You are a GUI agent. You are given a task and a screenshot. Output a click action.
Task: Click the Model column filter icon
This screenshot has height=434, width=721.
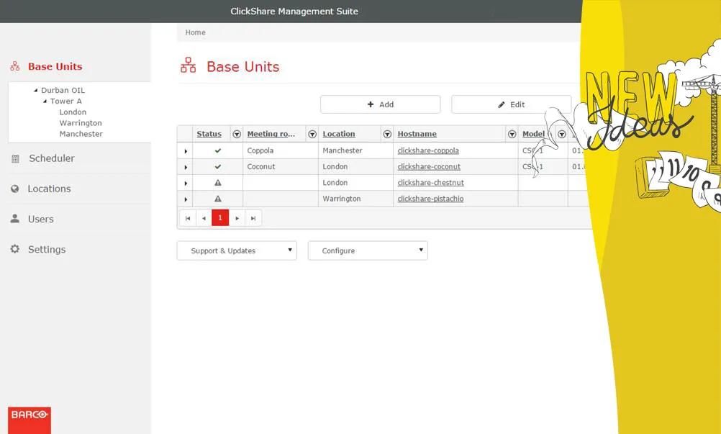click(x=562, y=134)
